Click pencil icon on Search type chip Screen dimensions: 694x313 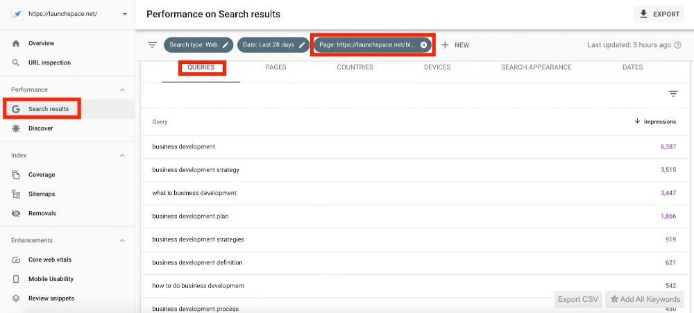pos(226,44)
